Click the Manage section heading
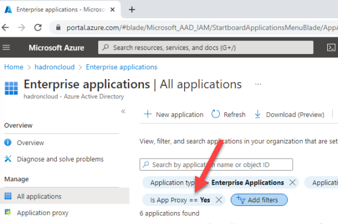 (16, 179)
